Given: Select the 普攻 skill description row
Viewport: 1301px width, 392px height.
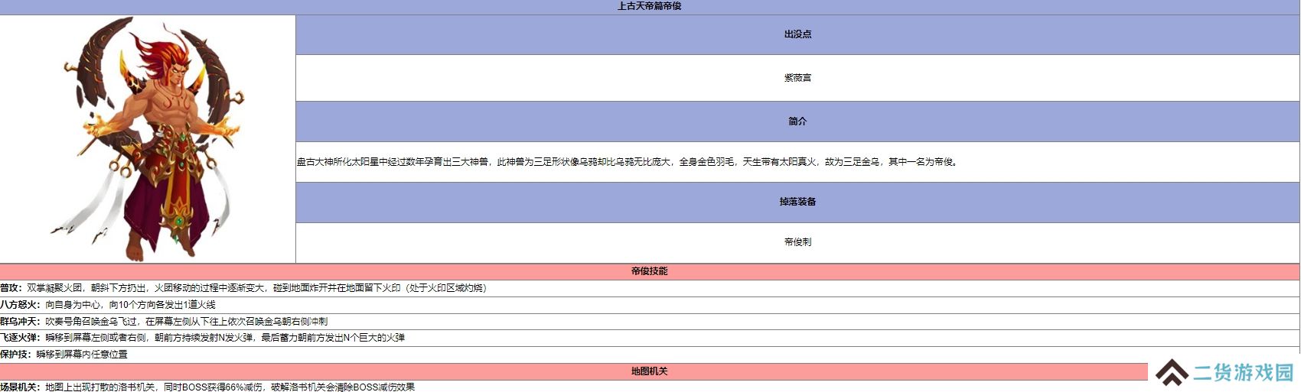Looking at the screenshot, I should (x=650, y=288).
